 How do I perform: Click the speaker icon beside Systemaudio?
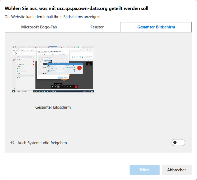12,143
